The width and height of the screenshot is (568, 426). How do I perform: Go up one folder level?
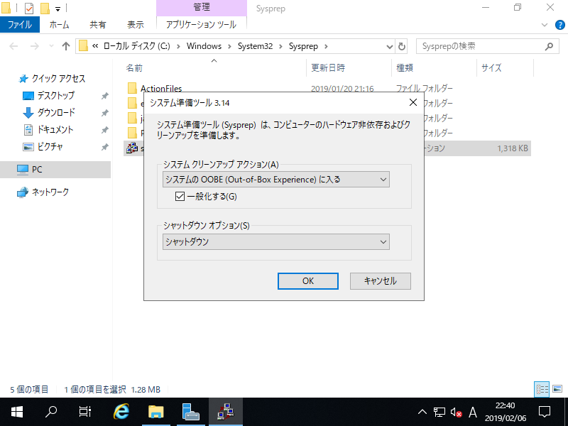(x=65, y=46)
